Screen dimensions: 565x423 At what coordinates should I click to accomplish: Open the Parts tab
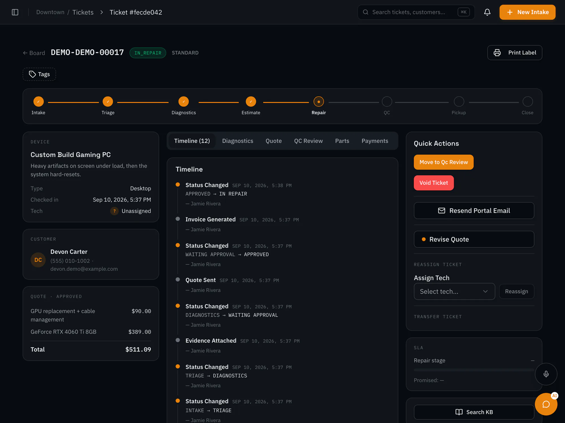[x=342, y=141]
